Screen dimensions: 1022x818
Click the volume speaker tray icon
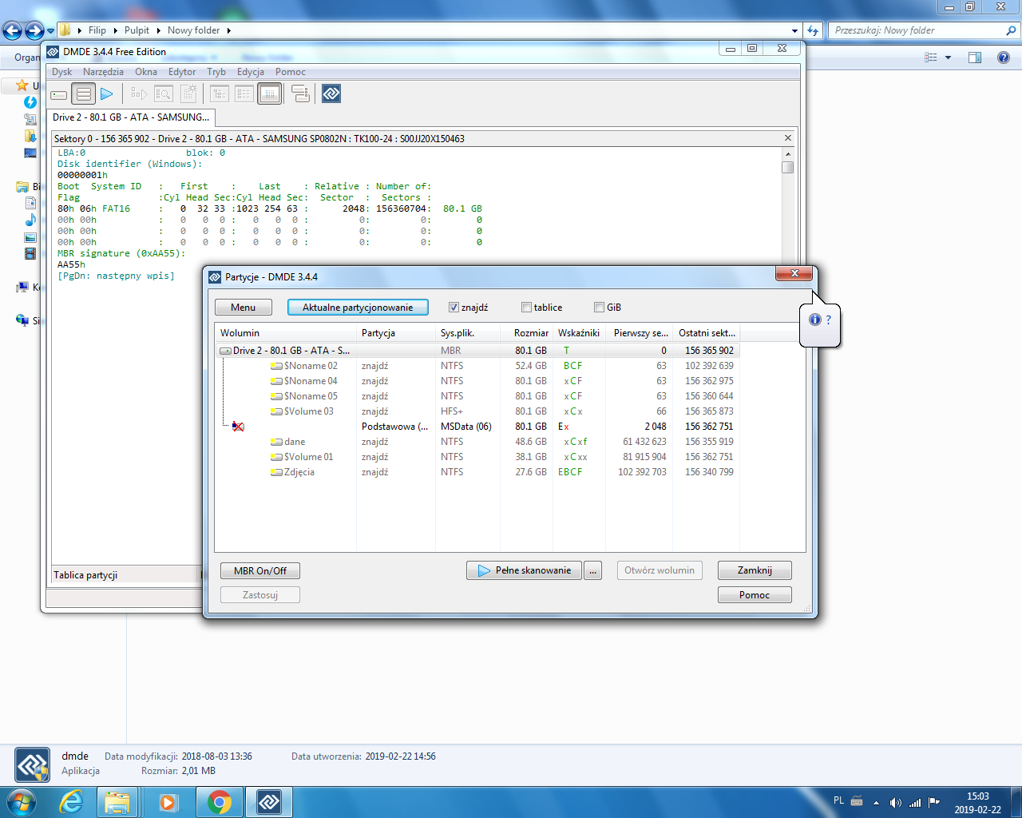click(x=895, y=802)
